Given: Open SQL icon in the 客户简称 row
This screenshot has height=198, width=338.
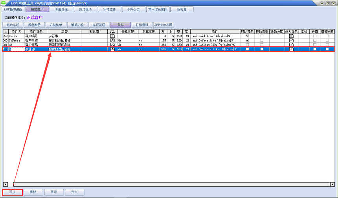Looking at the screenshot, I should pos(112,45).
